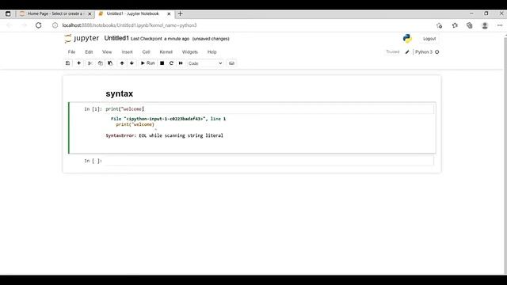Click the Trusted notebook indicator
The height and width of the screenshot is (285, 507).
tap(393, 52)
